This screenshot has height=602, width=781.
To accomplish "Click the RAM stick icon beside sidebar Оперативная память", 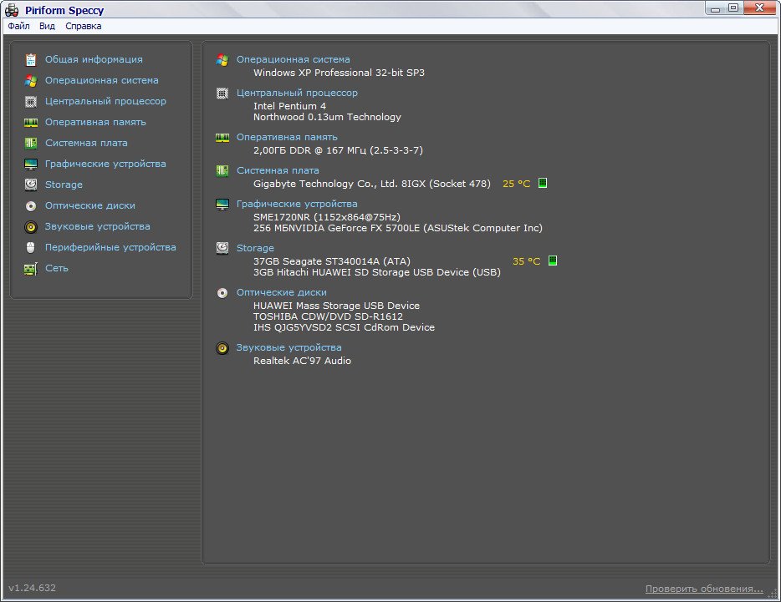I will (x=31, y=123).
